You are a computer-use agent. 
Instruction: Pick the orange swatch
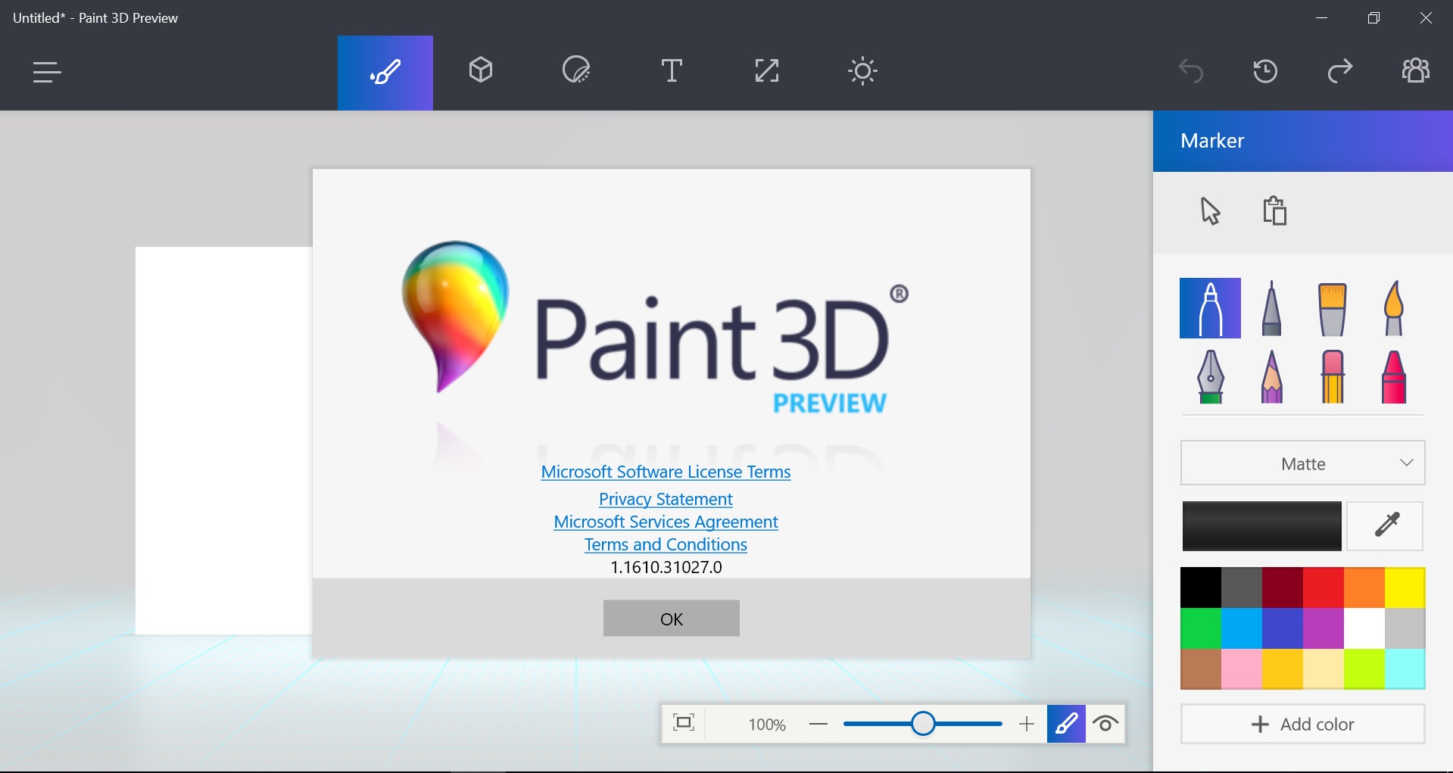[1364, 588]
